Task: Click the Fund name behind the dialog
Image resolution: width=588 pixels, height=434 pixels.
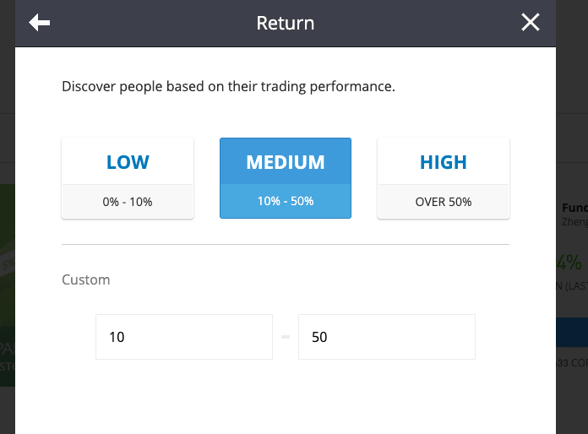Action: 574,208
